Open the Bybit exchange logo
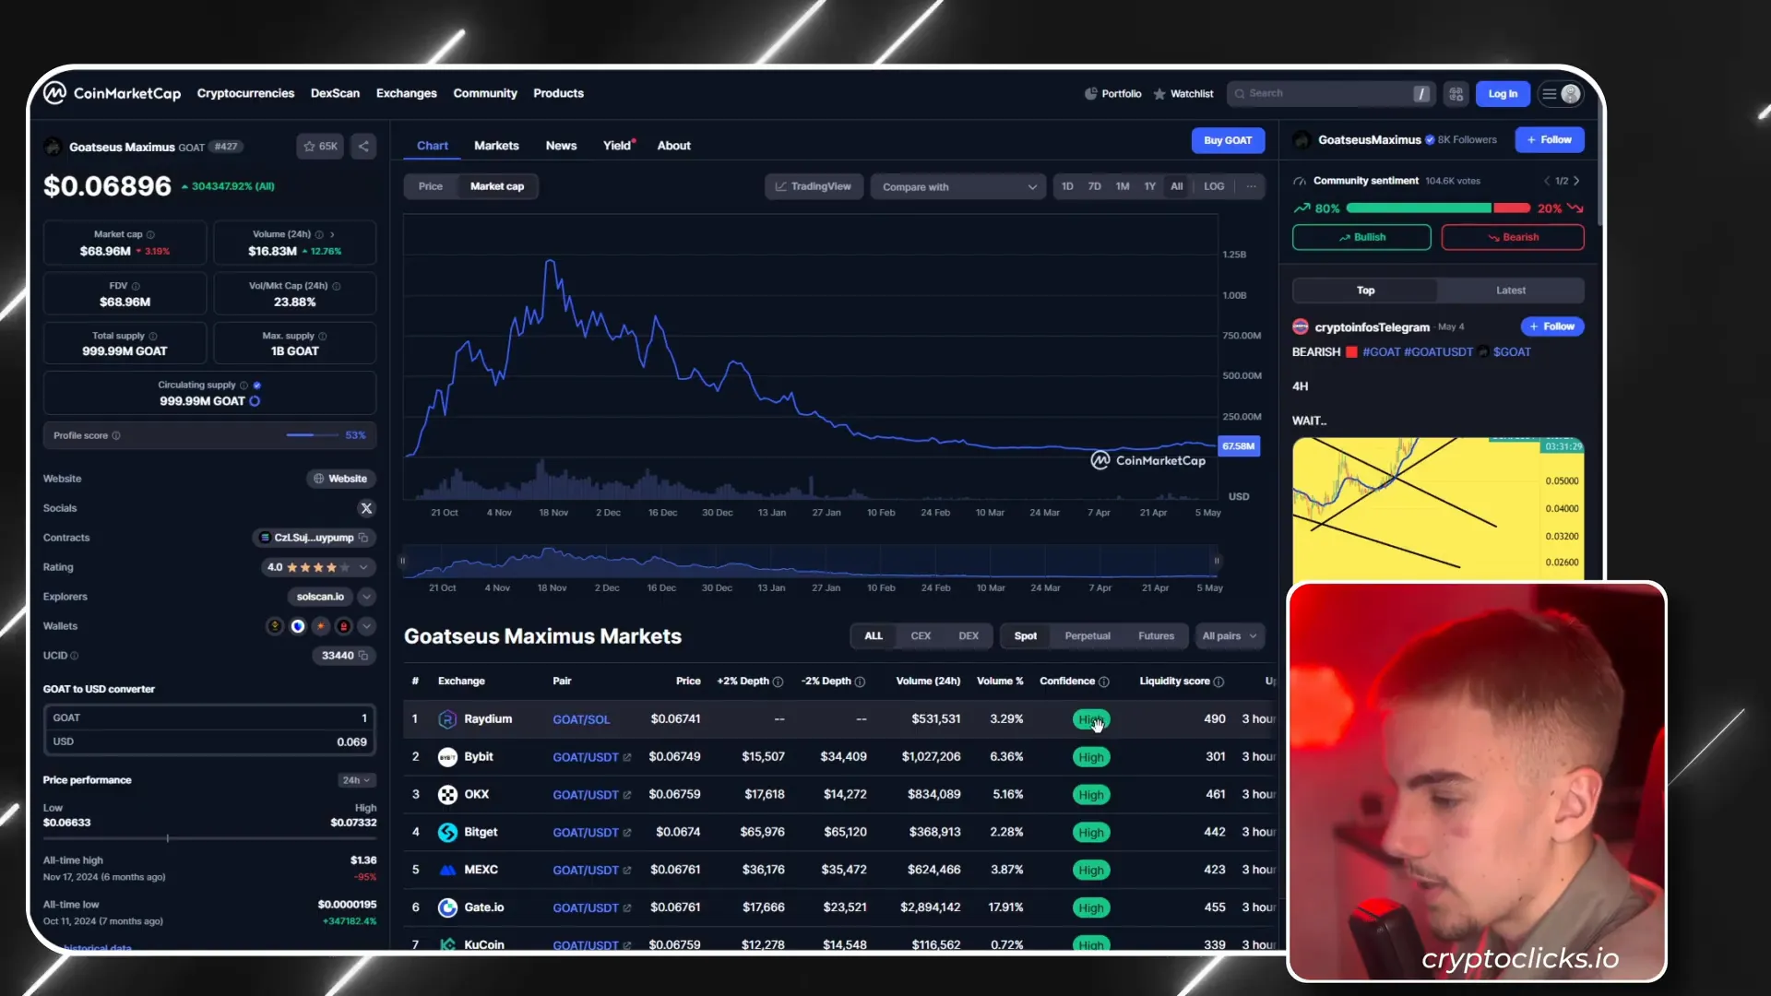Viewport: 1771px width, 996px height. (447, 757)
